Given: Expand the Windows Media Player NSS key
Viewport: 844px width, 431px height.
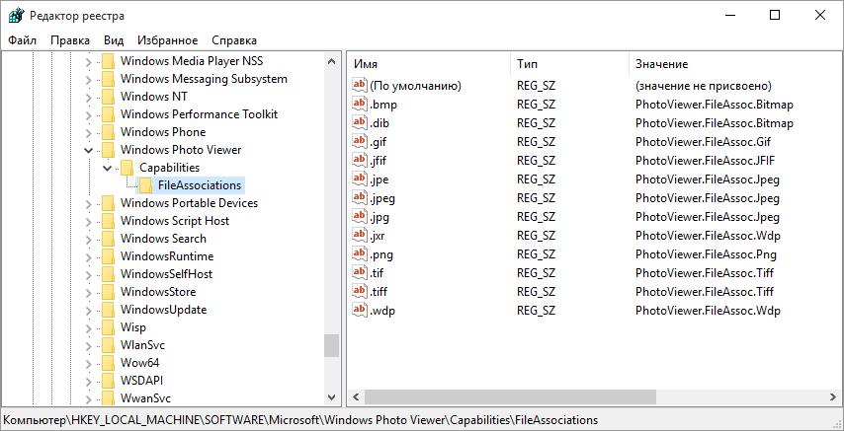Looking at the screenshot, I should (x=89, y=61).
